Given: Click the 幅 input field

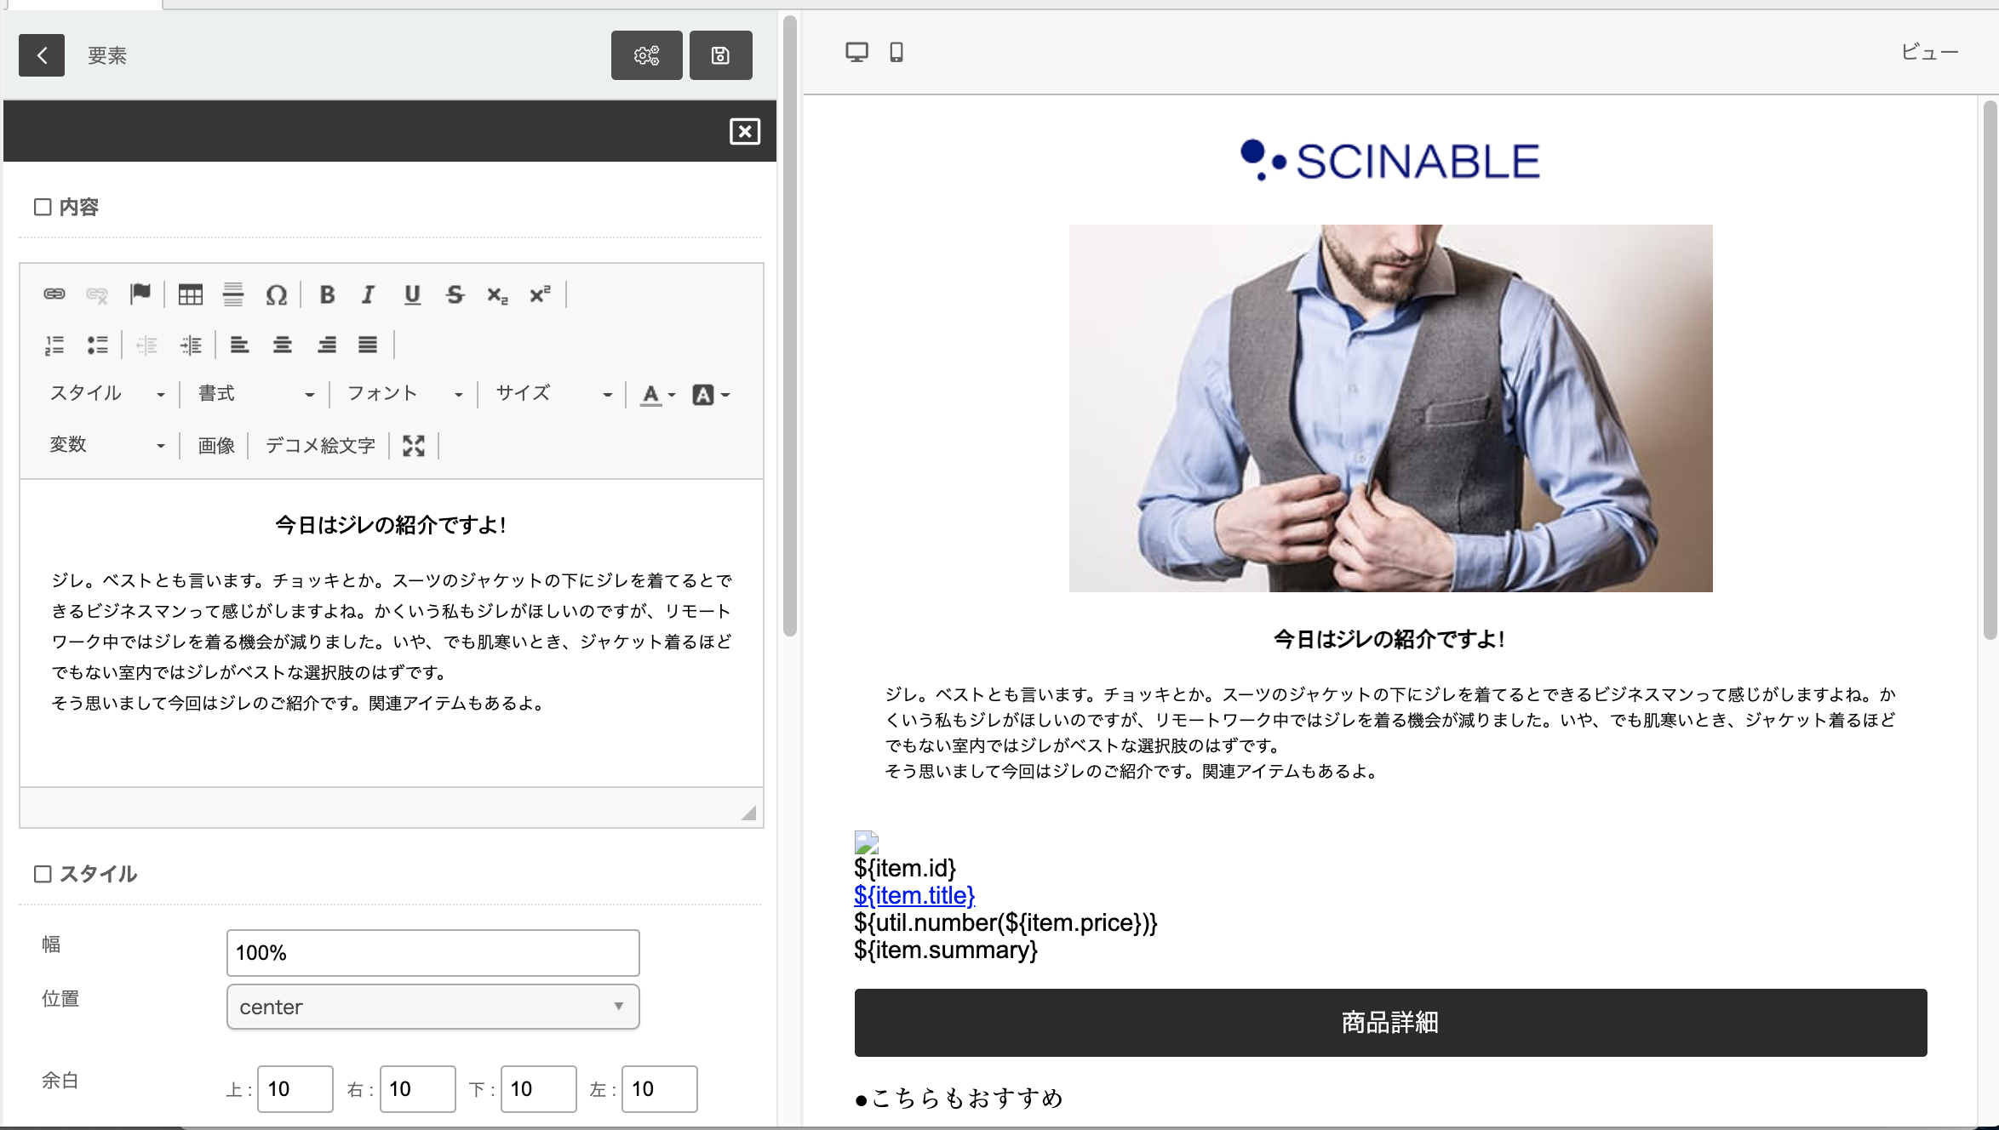Looking at the screenshot, I should 432,952.
